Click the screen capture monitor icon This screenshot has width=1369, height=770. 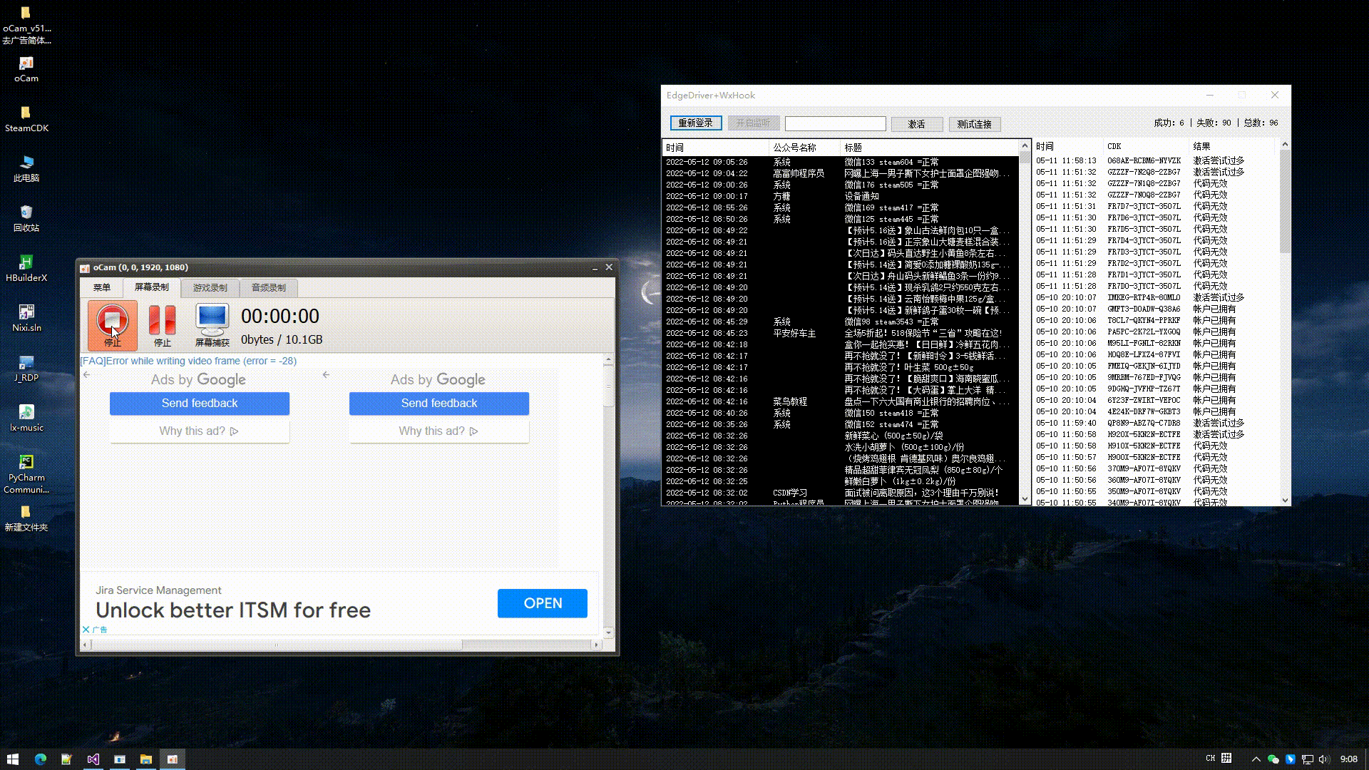pyautogui.click(x=212, y=319)
